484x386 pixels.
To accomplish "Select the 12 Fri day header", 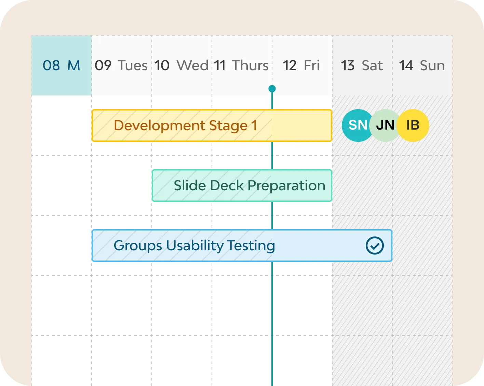I will click(301, 65).
